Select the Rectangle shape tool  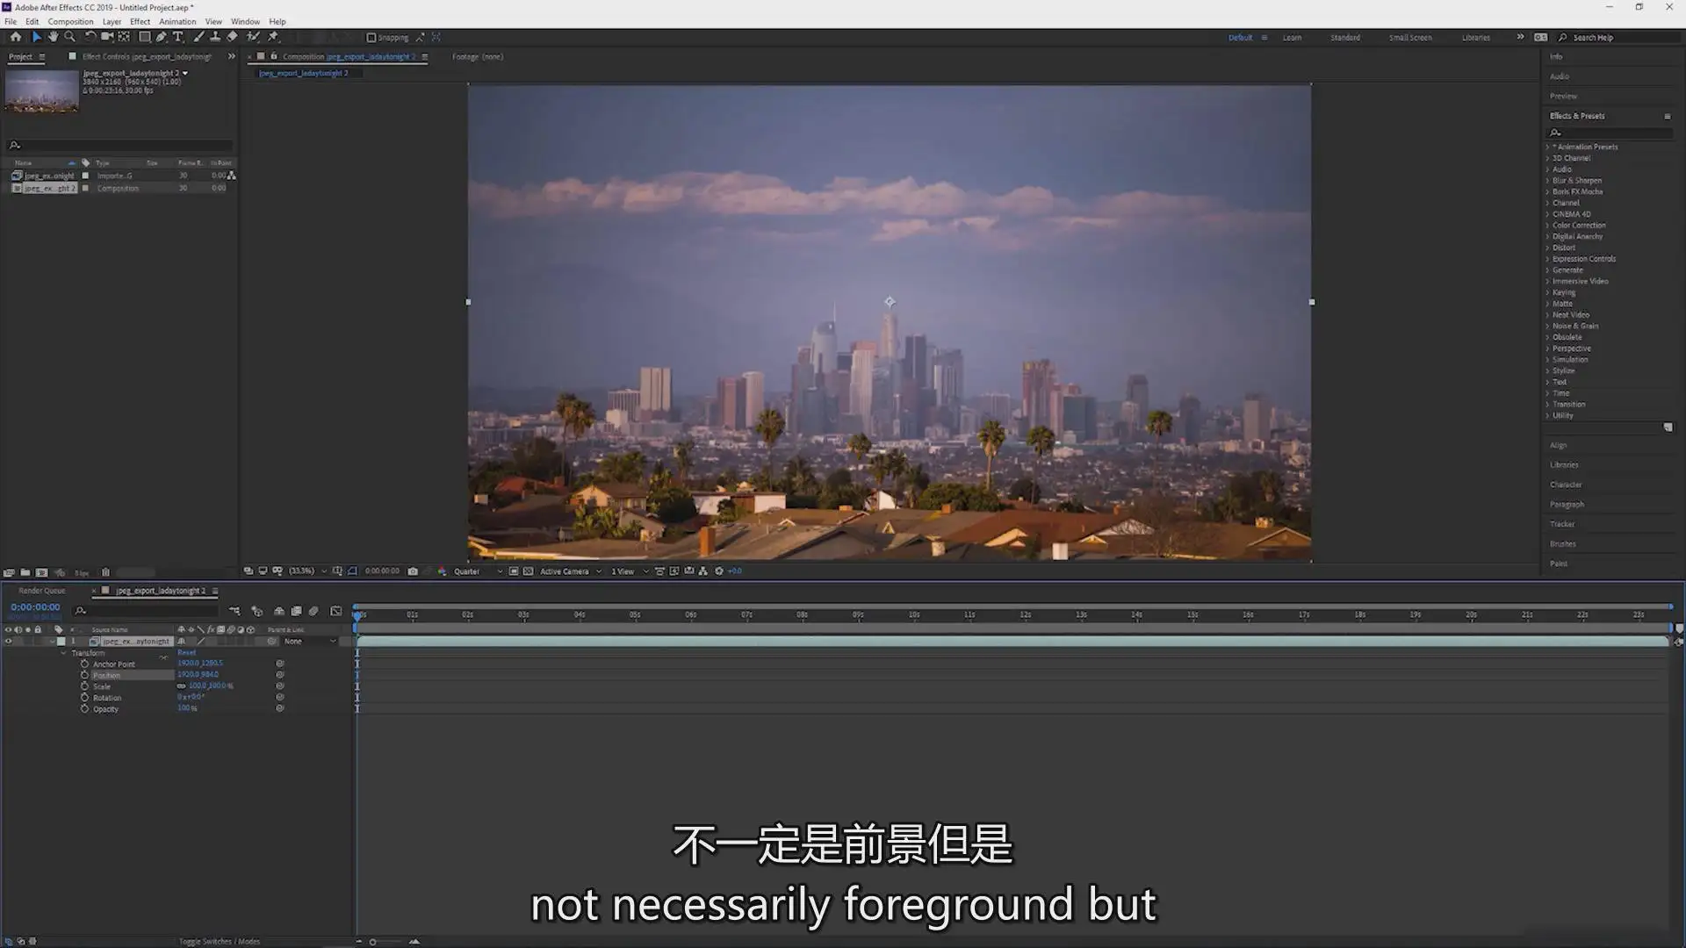pyautogui.click(x=145, y=37)
